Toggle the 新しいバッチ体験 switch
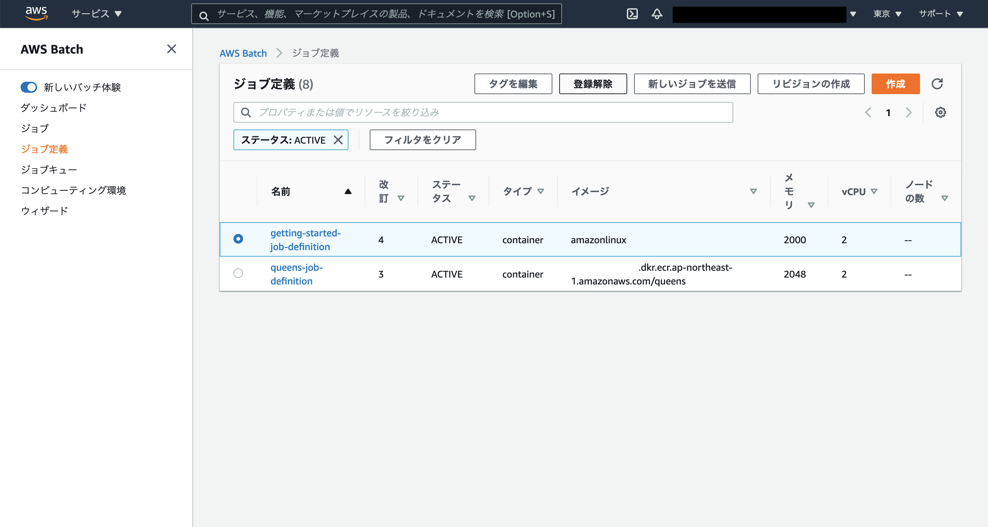Screen dimensions: 988x527 coord(29,87)
